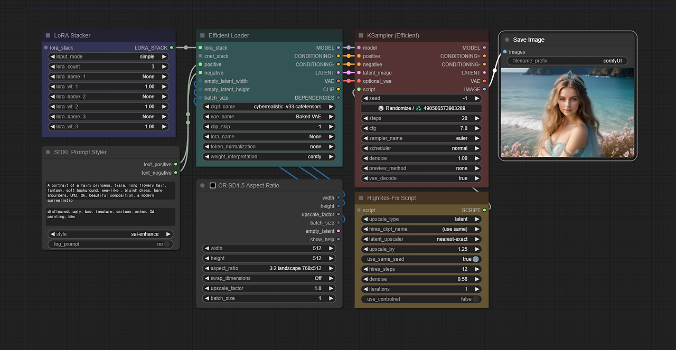Check the checkbox in CR SD1.5 Aspect Ratio title

coord(213,185)
